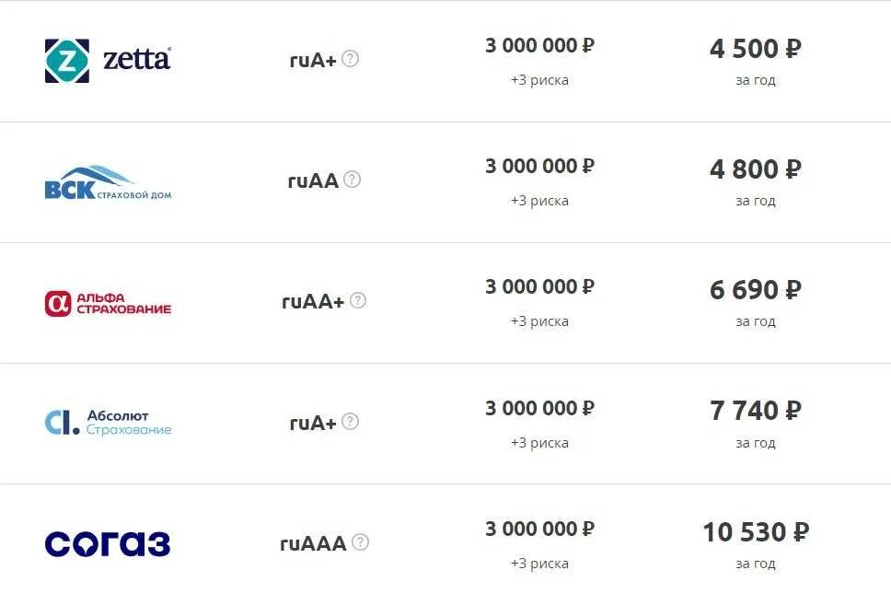Show the +3 риска details for SOGAZ
Screen dimensions: 891x605
click(x=539, y=564)
